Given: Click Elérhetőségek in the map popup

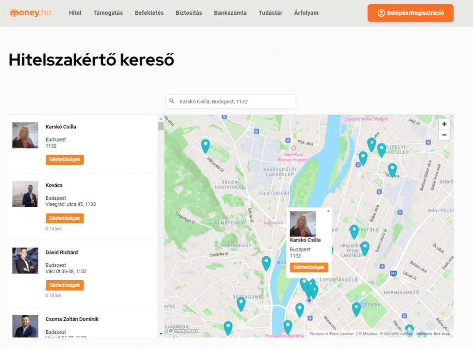Looking at the screenshot, I should [x=309, y=267].
